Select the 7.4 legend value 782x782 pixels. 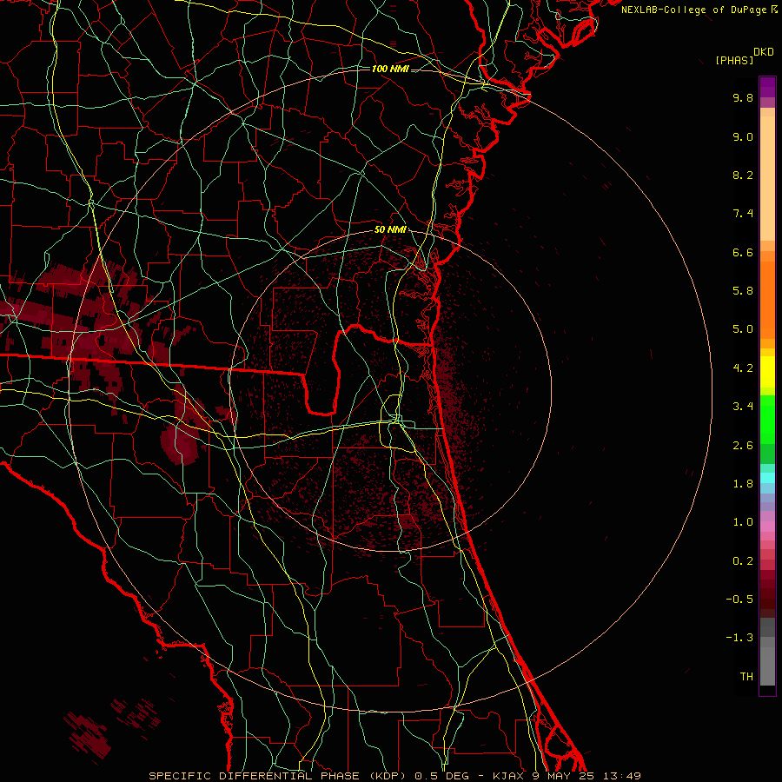pos(743,214)
